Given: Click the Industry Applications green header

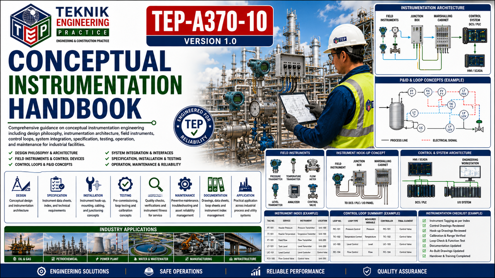Looking at the screenshot, I should point(133,229).
